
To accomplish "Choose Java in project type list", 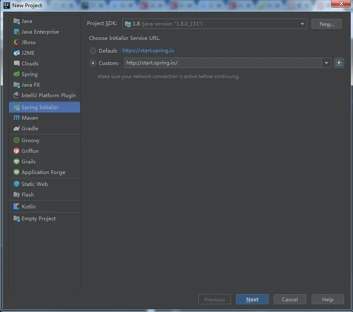I will [x=44, y=21].
